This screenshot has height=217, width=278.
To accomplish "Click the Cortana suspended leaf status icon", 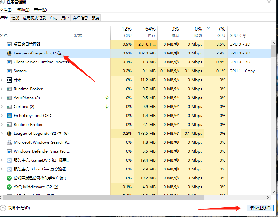I will pos(107,107).
